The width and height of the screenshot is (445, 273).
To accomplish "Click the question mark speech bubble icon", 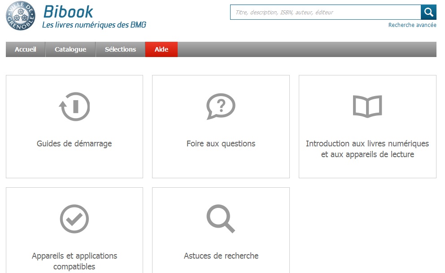I will [x=221, y=107].
